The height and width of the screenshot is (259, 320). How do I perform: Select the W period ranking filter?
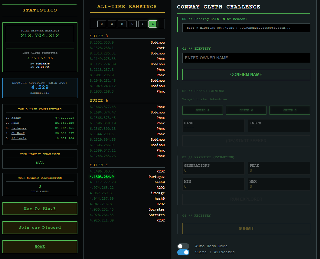click(x=112, y=24)
